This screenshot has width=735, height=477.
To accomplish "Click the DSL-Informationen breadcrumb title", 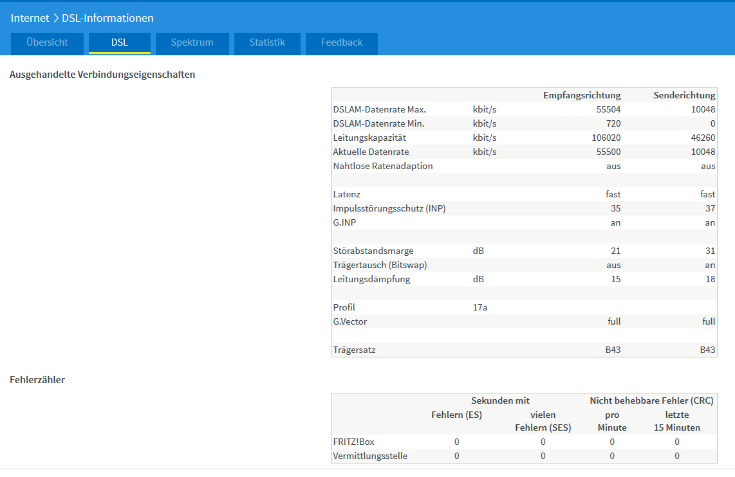I will coord(108,18).
